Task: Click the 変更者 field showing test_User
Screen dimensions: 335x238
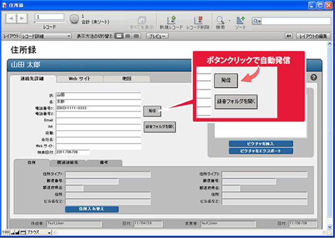Action: click(229, 224)
